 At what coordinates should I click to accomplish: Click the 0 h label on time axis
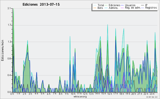(12, 94)
